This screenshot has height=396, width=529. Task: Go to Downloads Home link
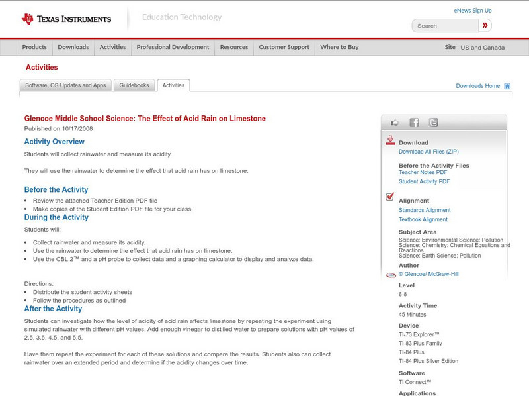click(x=477, y=86)
